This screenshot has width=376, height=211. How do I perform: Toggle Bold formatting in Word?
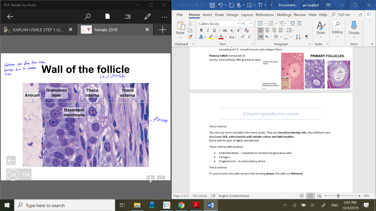(201, 30)
